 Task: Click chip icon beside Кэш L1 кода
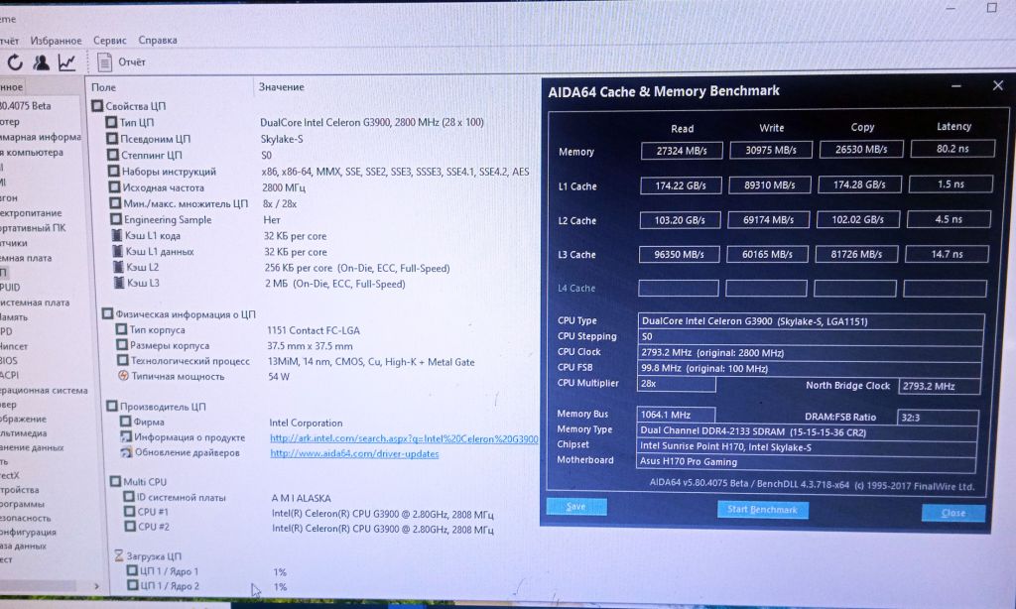click(x=117, y=235)
